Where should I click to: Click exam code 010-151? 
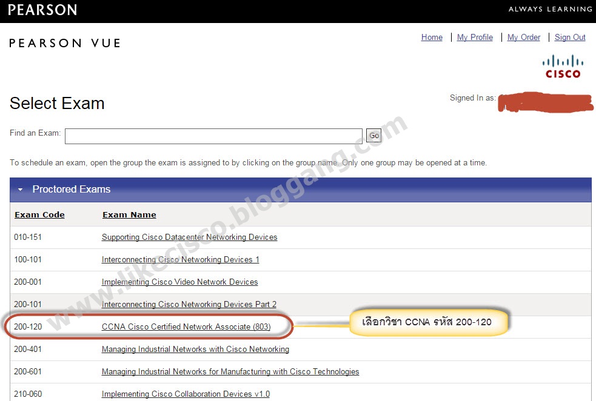click(28, 237)
